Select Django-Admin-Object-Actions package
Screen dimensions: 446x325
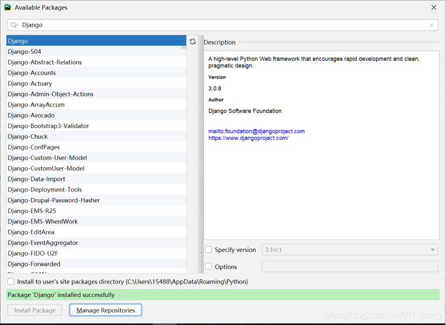pos(96,94)
